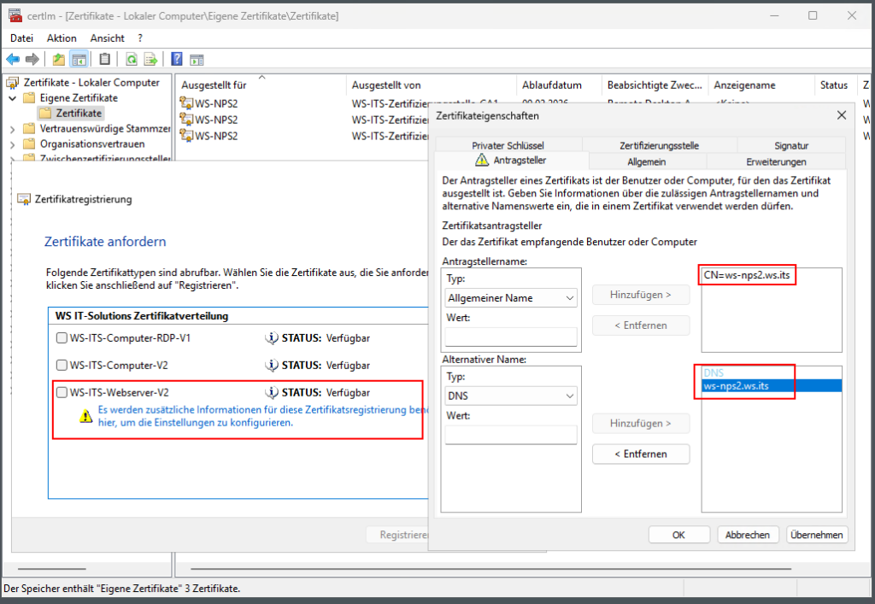Refresh the view with the green arrow icon
875x604 pixels.
click(131, 59)
